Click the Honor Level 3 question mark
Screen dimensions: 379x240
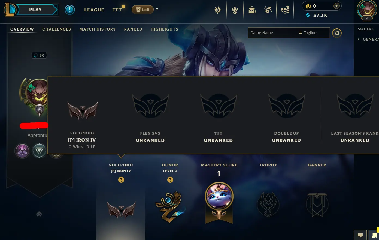[170, 180]
